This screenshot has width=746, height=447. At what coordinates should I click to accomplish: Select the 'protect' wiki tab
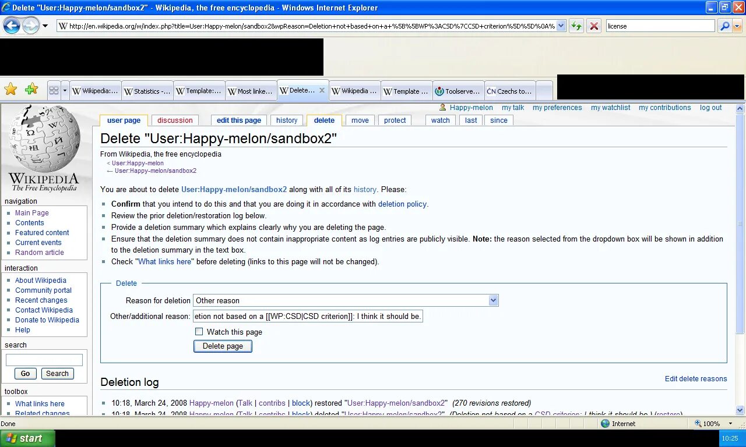click(x=395, y=120)
